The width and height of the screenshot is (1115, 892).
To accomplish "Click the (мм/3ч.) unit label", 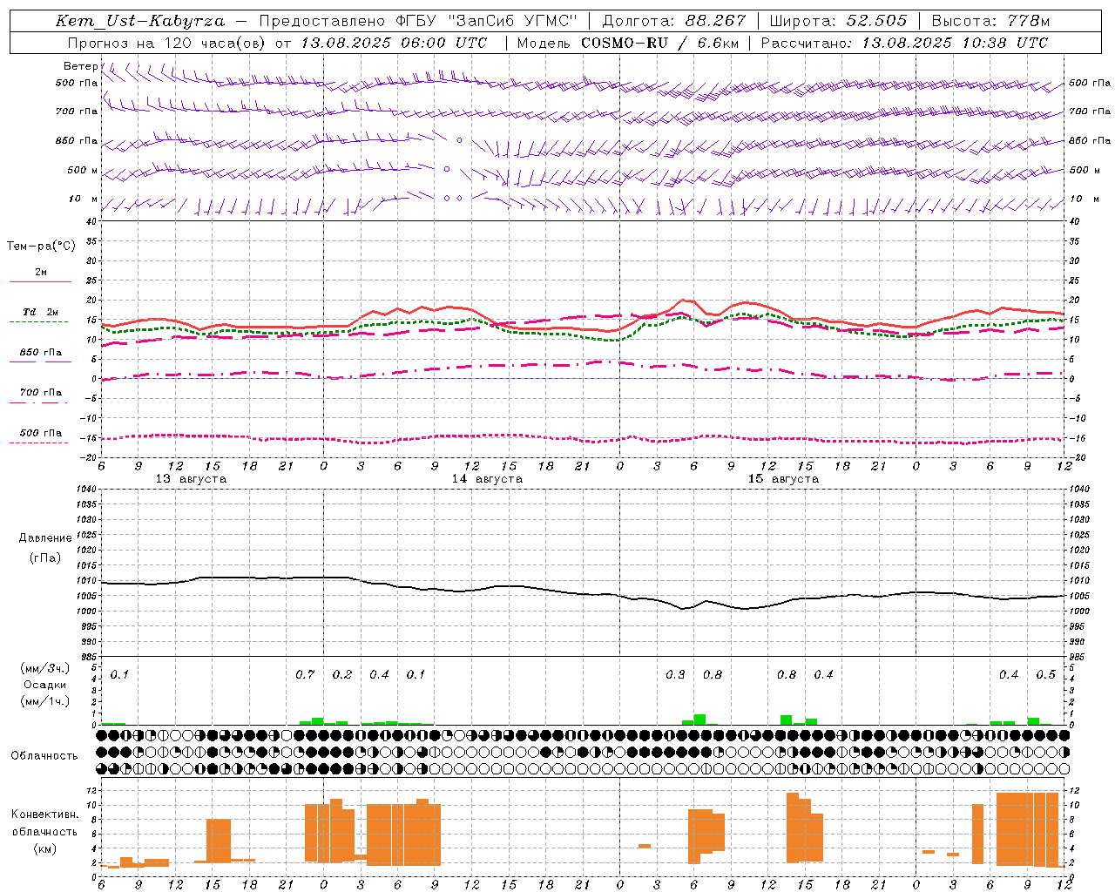I will click(45, 668).
